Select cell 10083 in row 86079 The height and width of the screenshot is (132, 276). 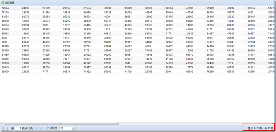click(236, 21)
